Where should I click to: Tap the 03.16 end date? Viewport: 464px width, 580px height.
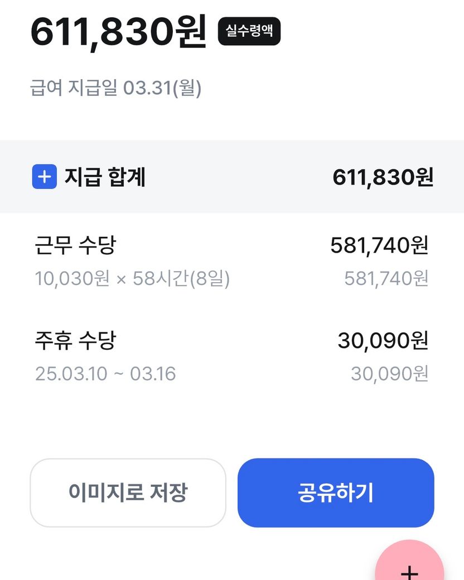(153, 373)
